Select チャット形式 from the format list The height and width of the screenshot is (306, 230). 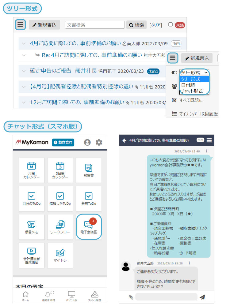pyautogui.click(x=192, y=91)
